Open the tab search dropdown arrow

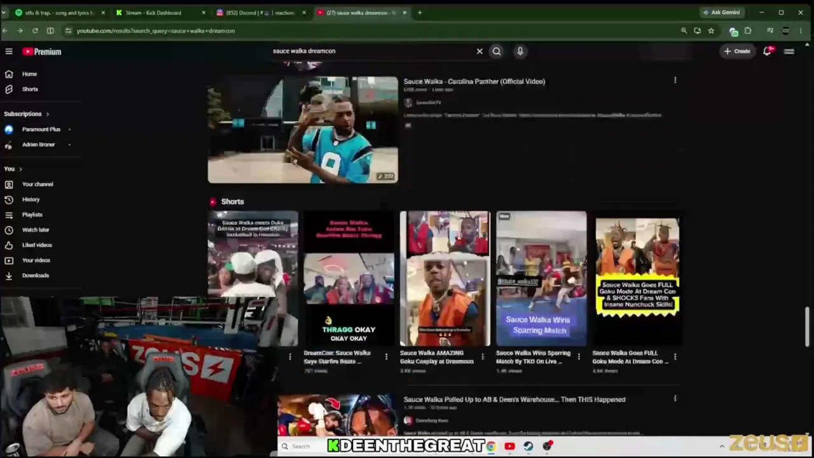[5, 12]
